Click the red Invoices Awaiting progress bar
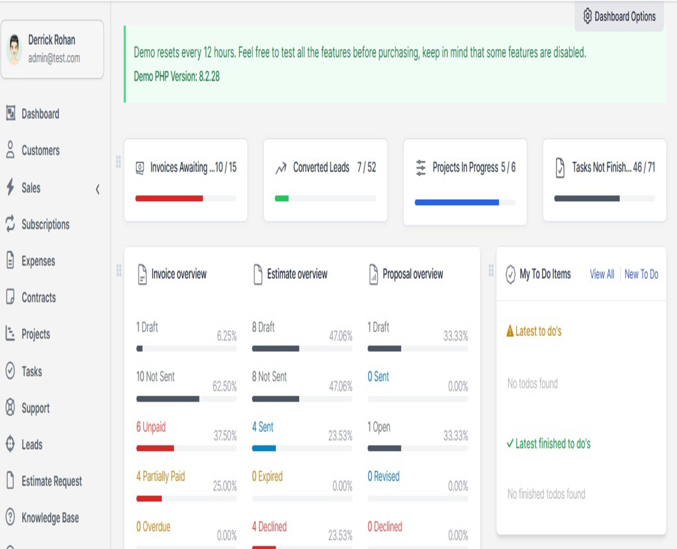The height and width of the screenshot is (549, 677). click(x=169, y=198)
